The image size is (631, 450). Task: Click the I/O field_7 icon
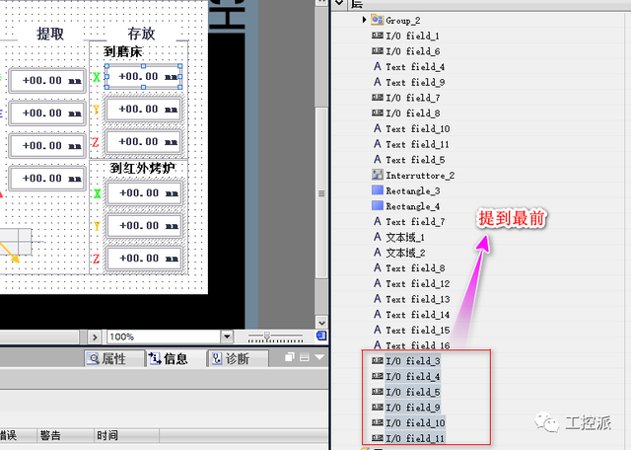(x=377, y=98)
